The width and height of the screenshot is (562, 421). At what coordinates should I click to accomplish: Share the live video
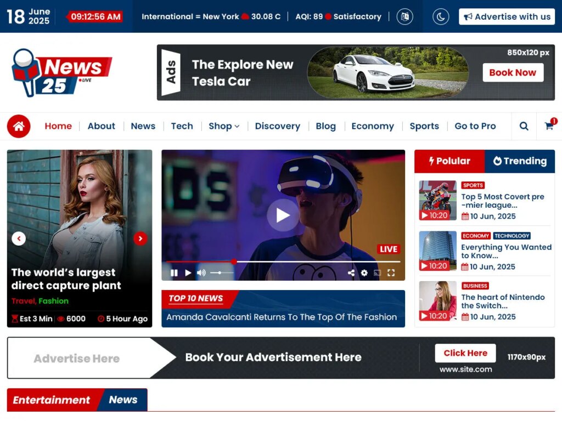(351, 272)
